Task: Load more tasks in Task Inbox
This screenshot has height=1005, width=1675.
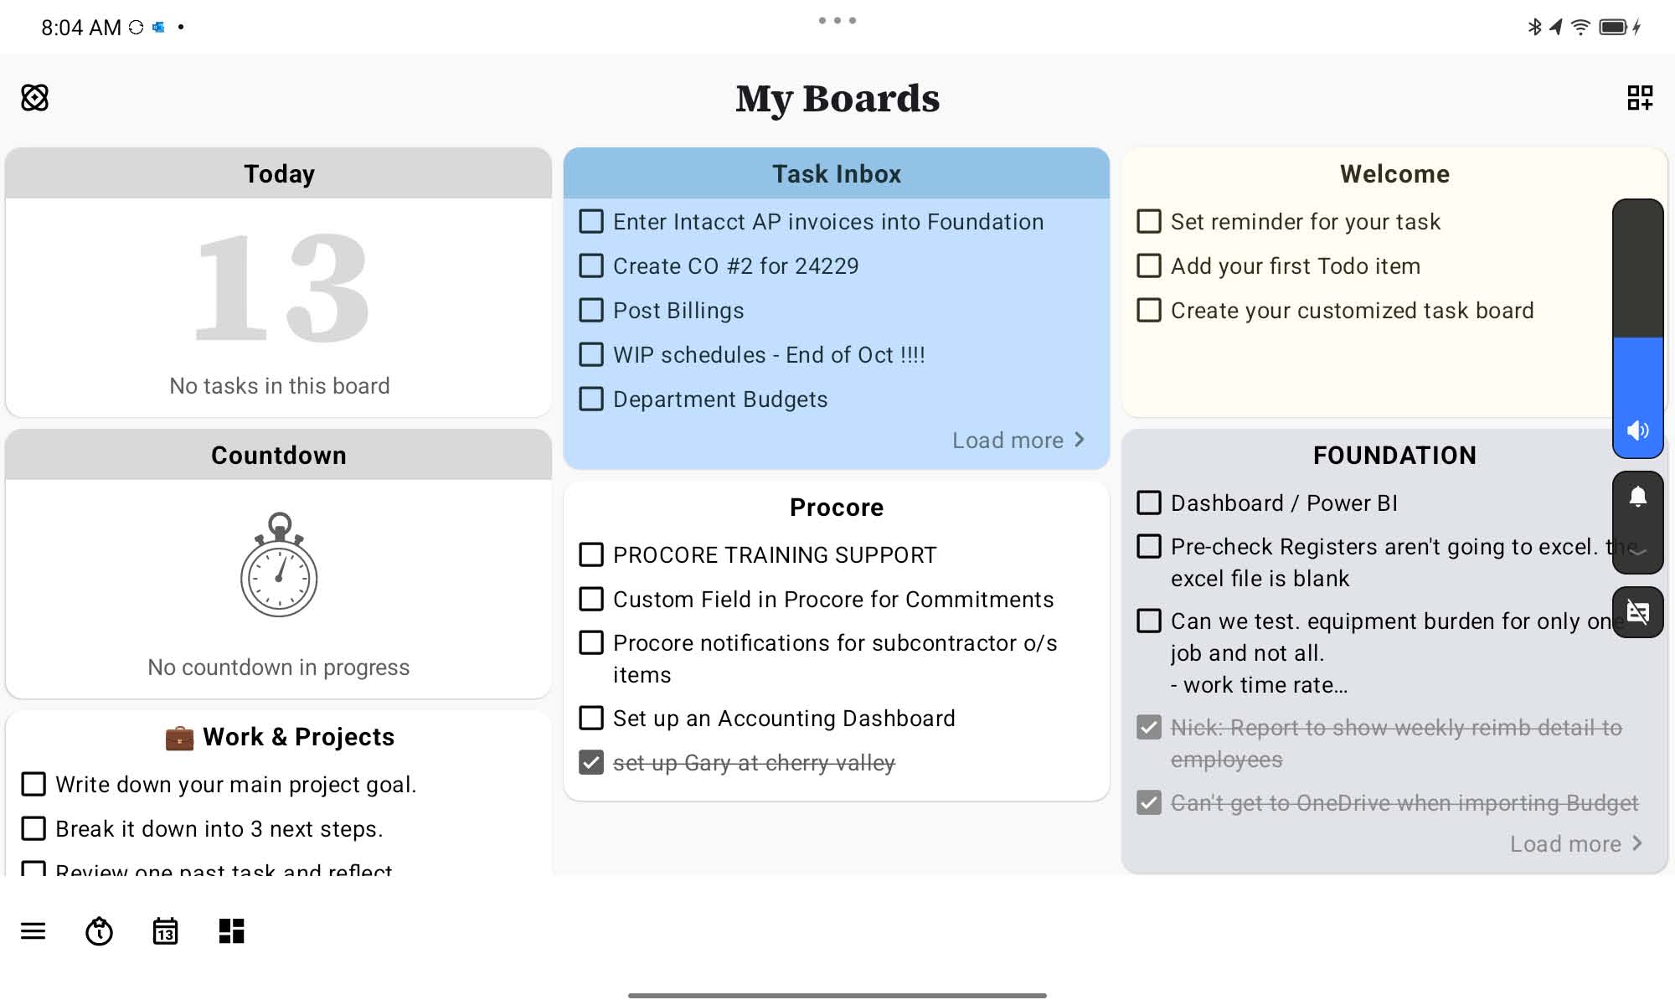Action: [x=1018, y=441]
